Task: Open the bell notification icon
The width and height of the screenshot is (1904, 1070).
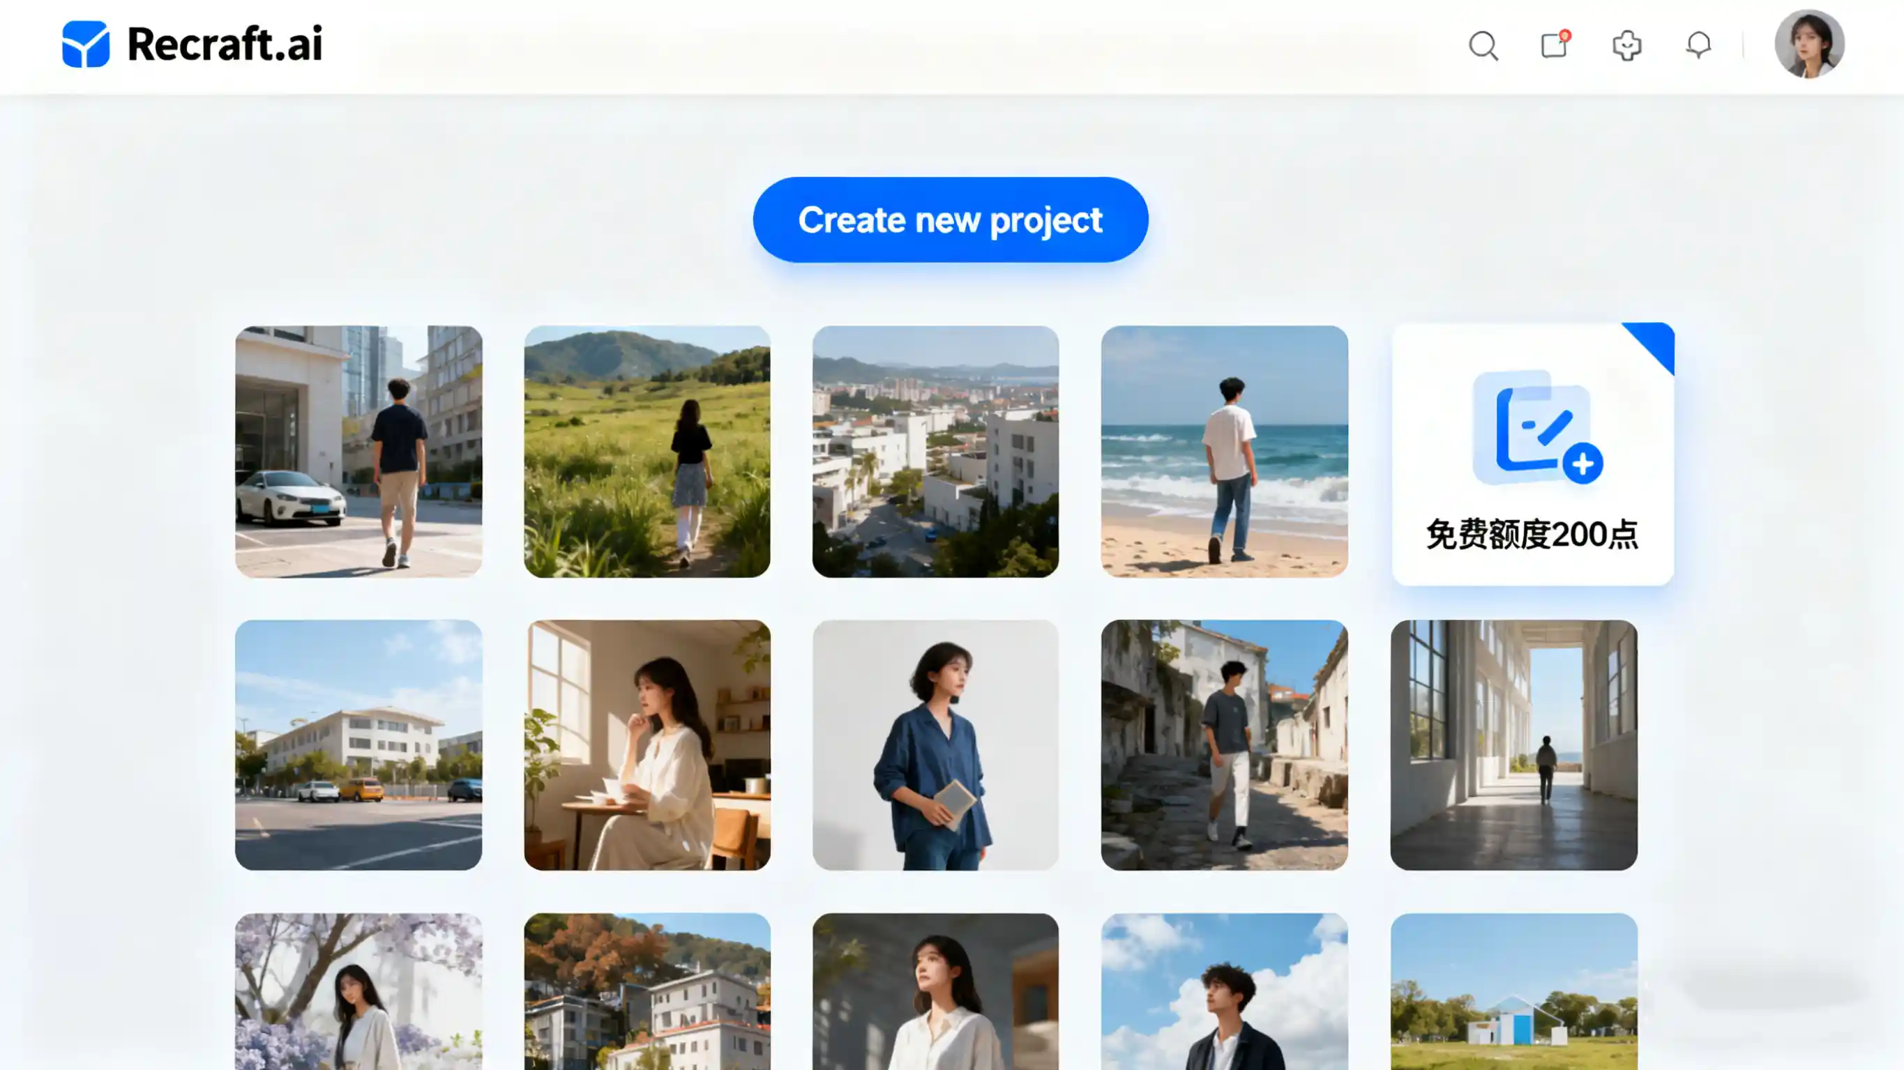Action: 1698,45
